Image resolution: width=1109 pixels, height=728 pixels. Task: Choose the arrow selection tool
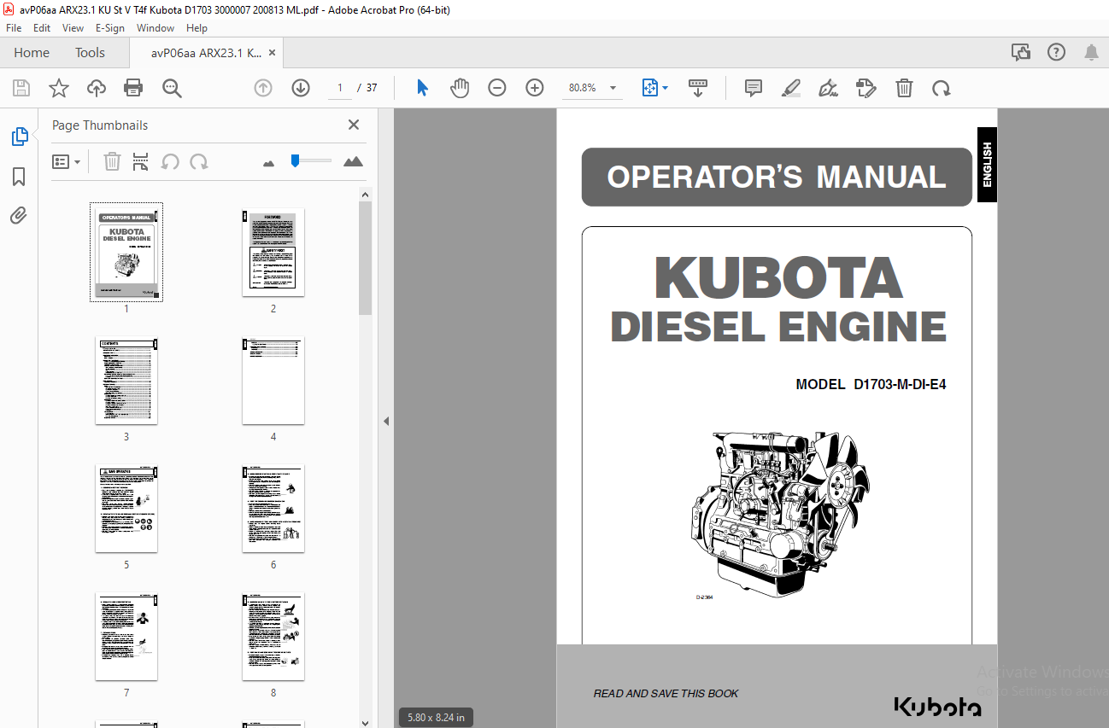(x=422, y=88)
